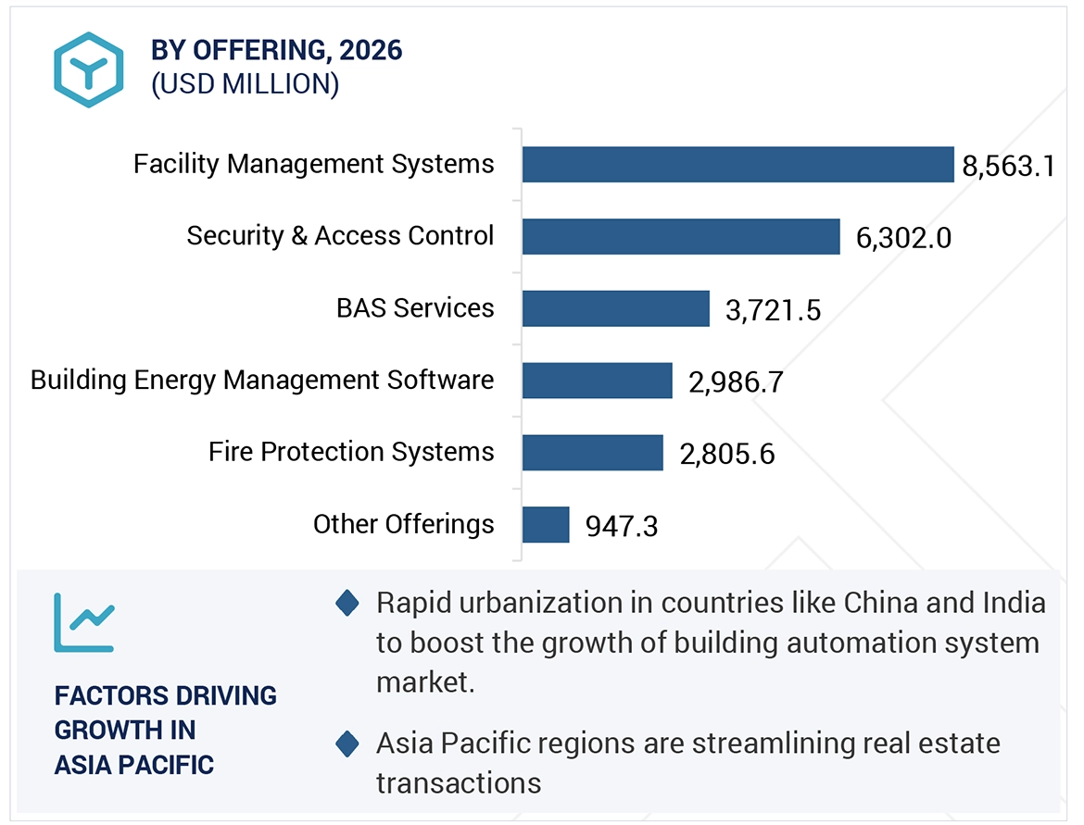Click the growth line chart icon
Screen dimensions: 1084x825
pyautogui.click(x=84, y=621)
